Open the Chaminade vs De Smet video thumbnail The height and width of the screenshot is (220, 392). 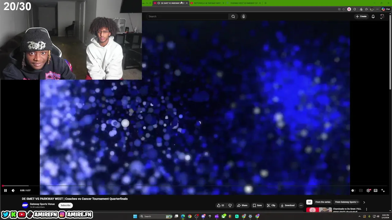pyautogui.click(x=319, y=210)
